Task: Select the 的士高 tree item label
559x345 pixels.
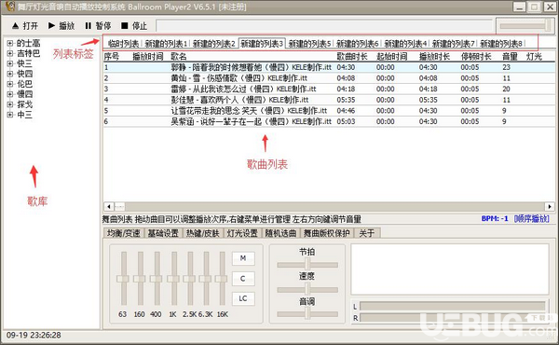Action: 29,43
